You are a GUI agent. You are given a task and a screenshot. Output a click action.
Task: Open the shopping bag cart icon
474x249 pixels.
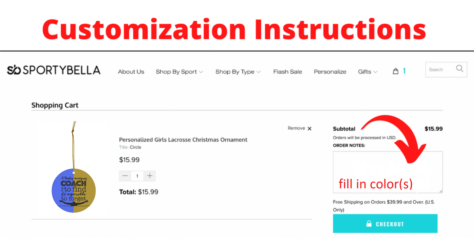[396, 71]
